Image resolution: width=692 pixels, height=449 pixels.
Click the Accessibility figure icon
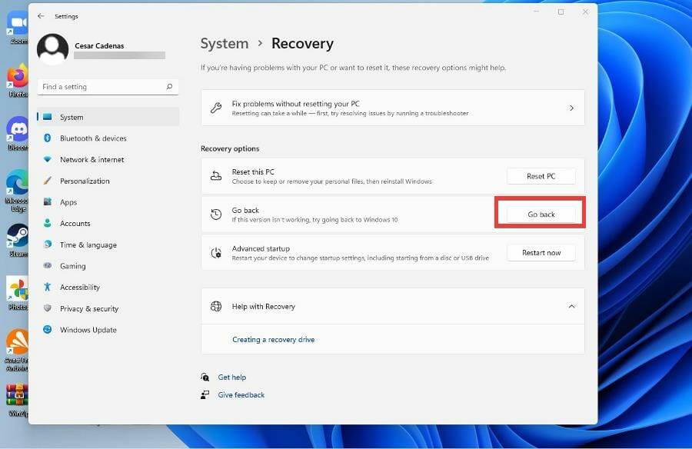[x=48, y=287]
